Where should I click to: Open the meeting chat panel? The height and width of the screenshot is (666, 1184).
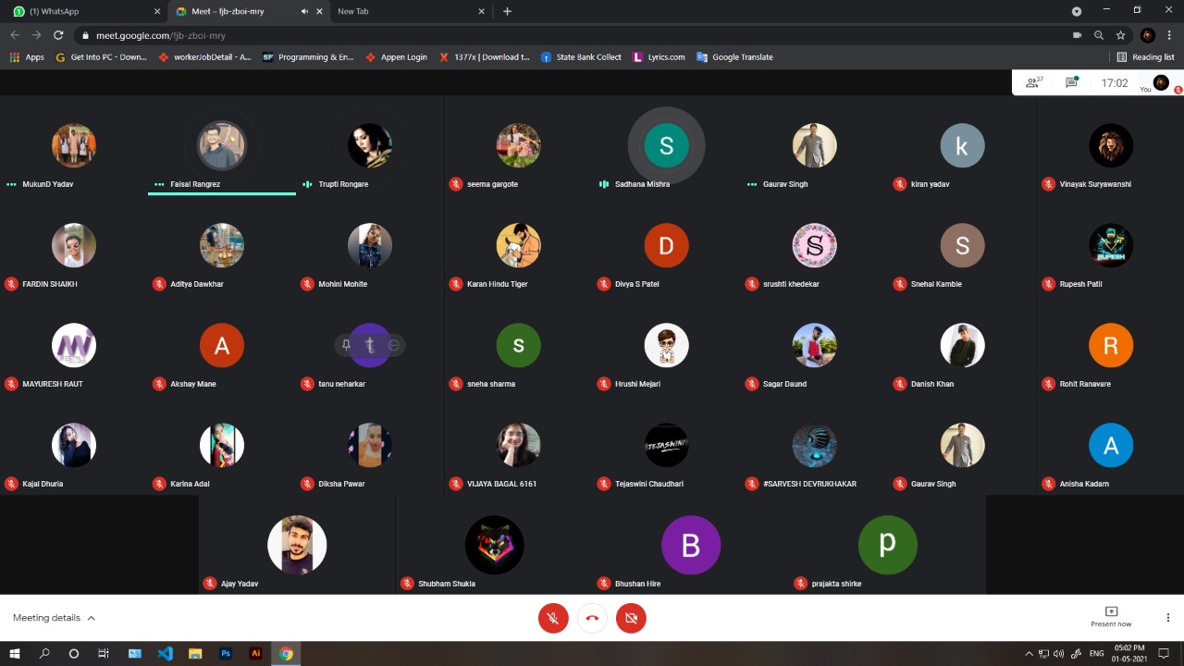pos(1071,82)
